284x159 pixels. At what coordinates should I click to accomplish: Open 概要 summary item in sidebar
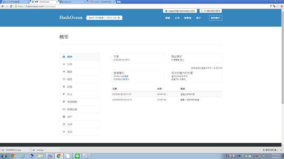(79, 57)
